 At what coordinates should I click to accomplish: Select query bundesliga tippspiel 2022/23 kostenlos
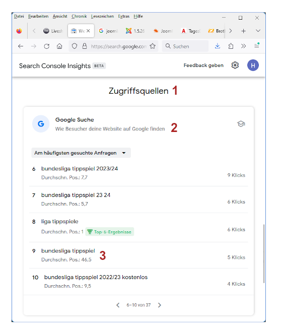96,278
